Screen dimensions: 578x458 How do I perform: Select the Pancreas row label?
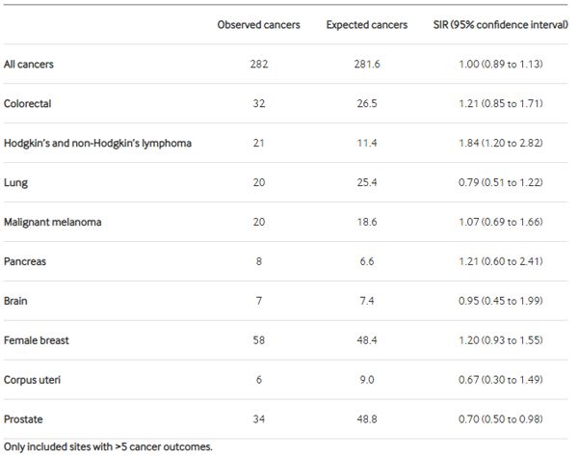pos(25,261)
